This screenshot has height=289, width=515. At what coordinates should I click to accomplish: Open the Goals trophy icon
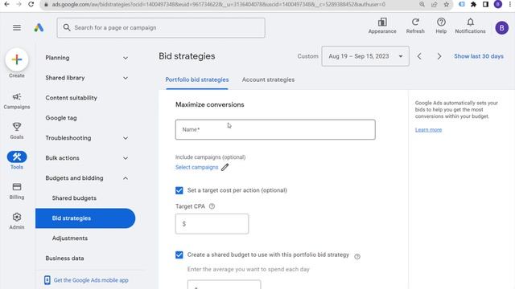click(x=17, y=127)
